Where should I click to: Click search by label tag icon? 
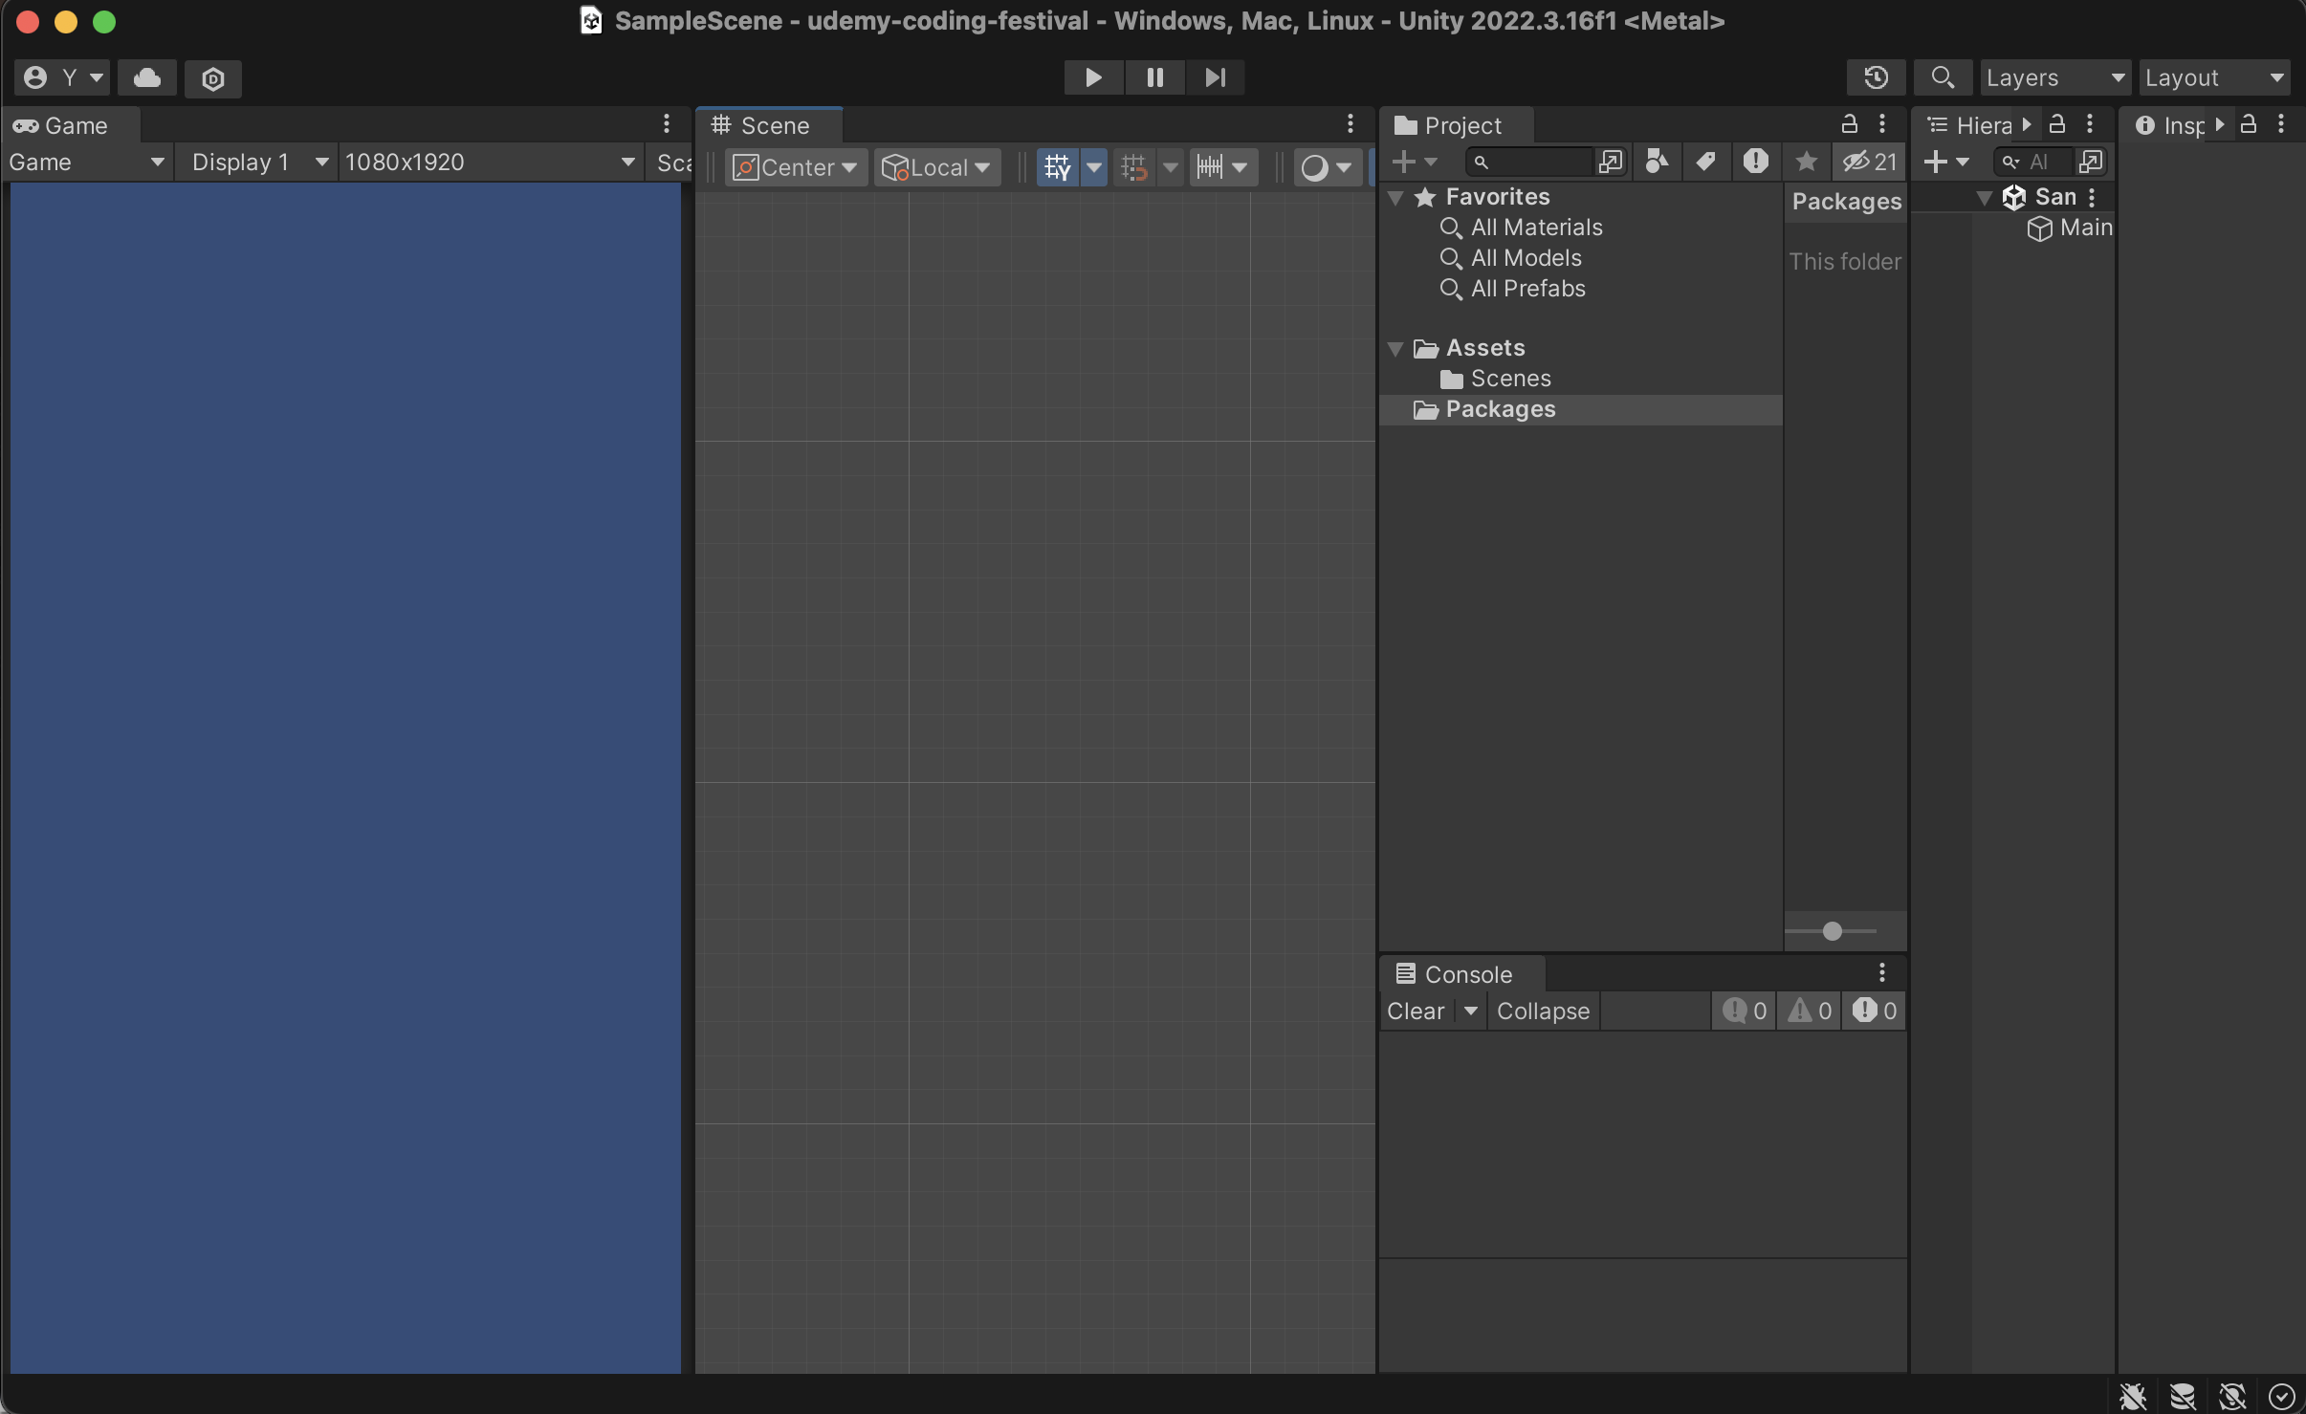point(1705,162)
